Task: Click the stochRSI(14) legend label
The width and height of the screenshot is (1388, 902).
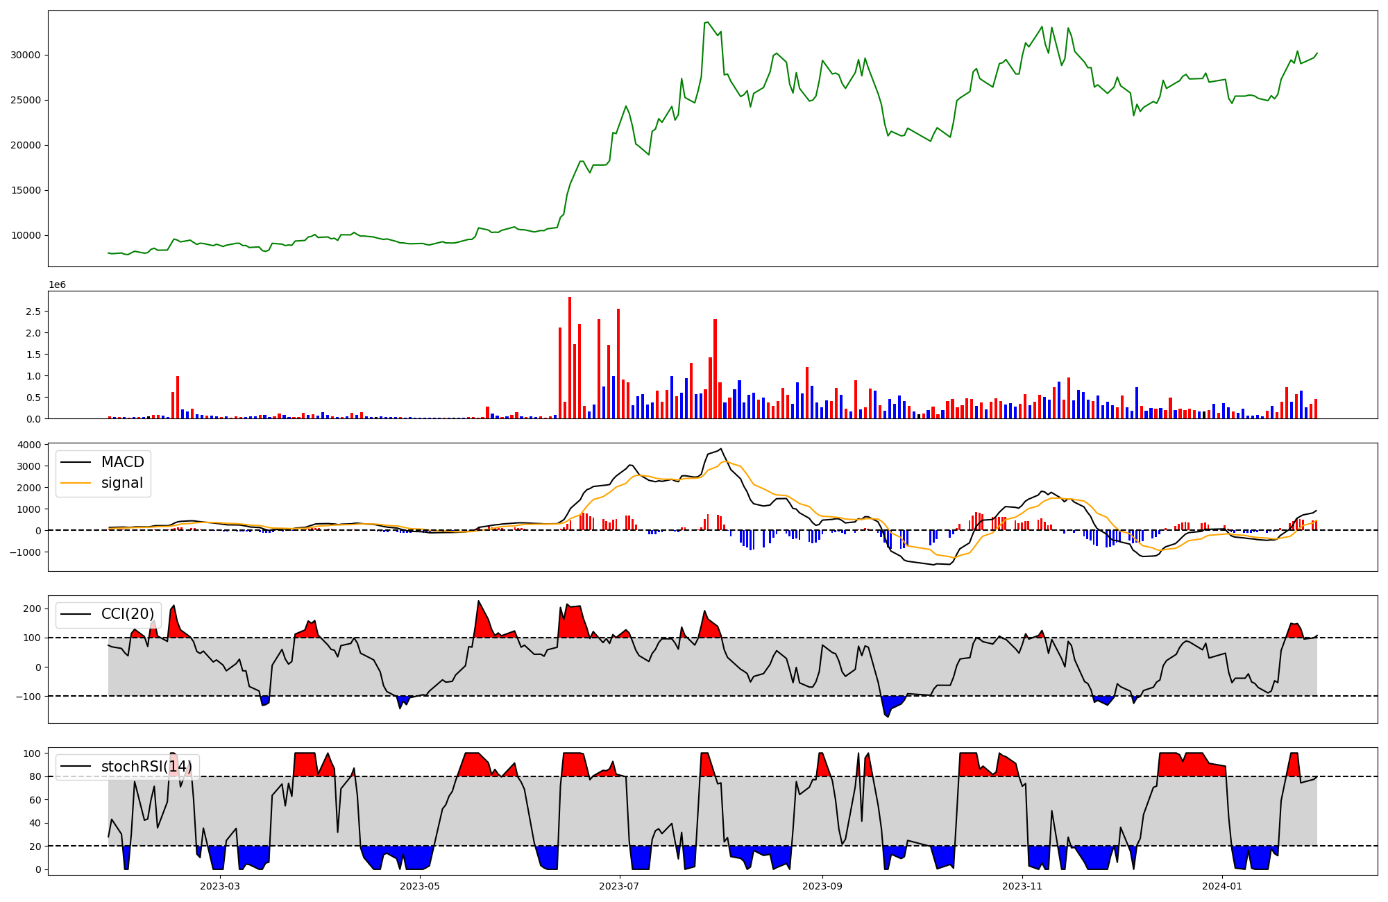Action: tap(146, 767)
